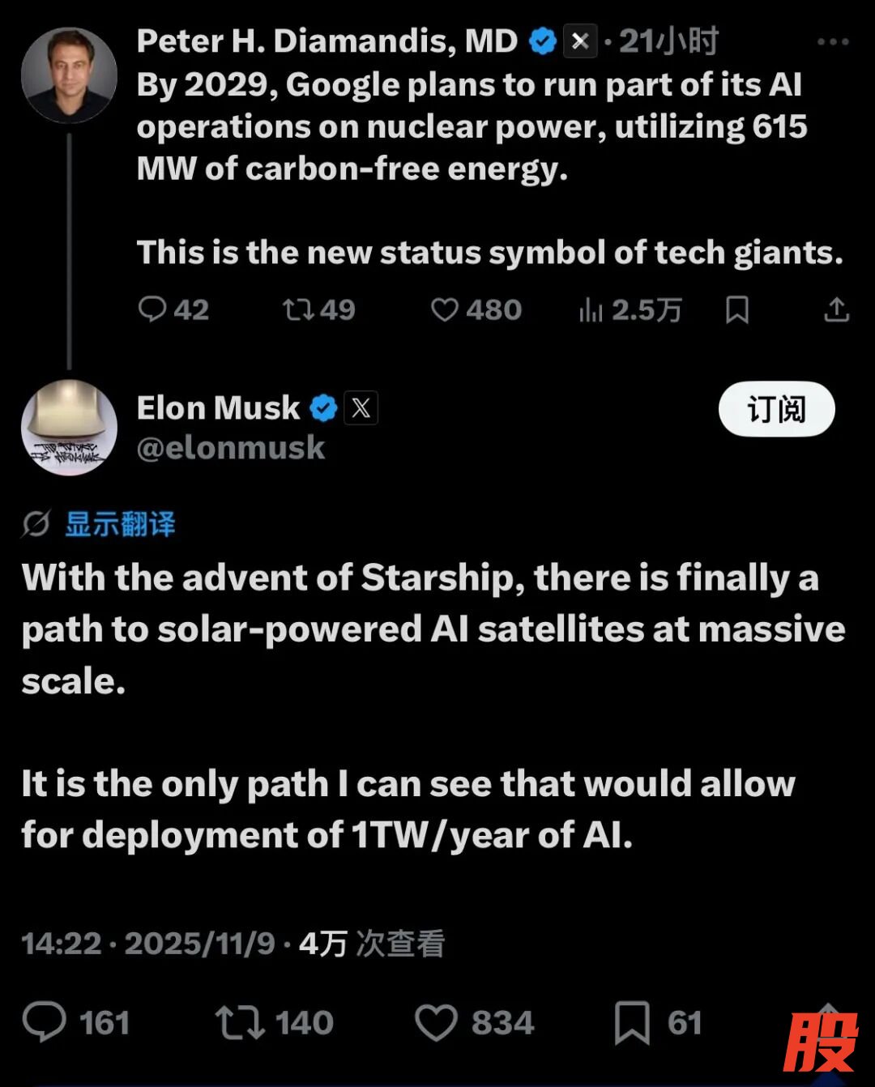875x1087 pixels.
Task: View analytics showing 2.5万 views
Action: coord(591,309)
